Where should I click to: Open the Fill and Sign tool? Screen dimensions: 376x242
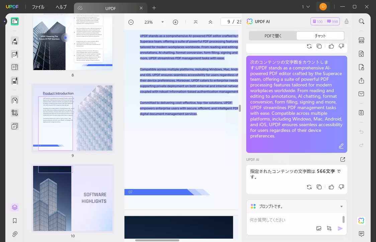tap(15, 81)
